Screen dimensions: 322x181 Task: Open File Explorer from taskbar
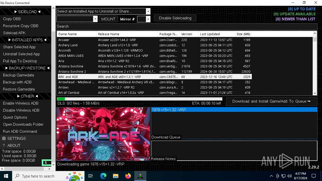point(116,176)
